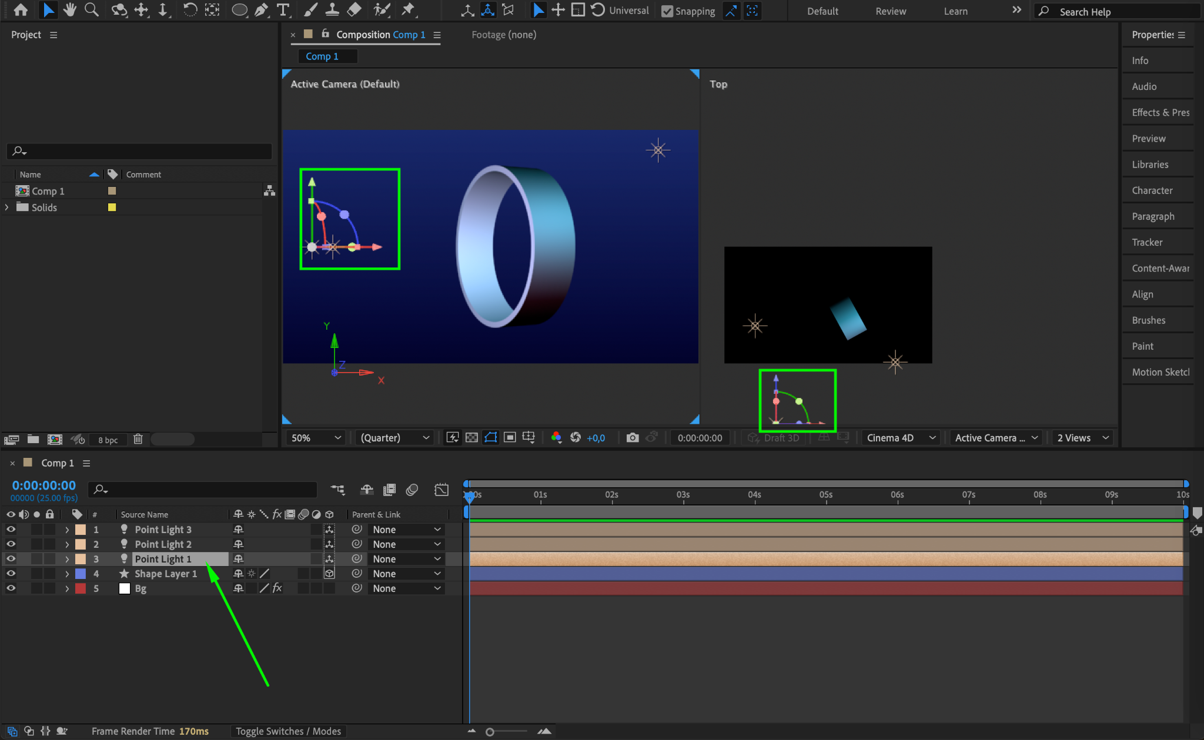Viewport: 1204px width, 740px height.
Task: Click Shape Layer 1 blue label swatch
Action: (x=81, y=573)
